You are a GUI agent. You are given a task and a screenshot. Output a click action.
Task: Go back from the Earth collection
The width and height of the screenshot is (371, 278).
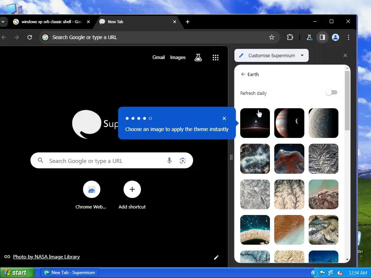point(243,74)
